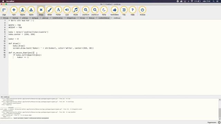The image size is (221, 124).
Task: Click the Wi-Fi status icon
Action: coord(192,1)
